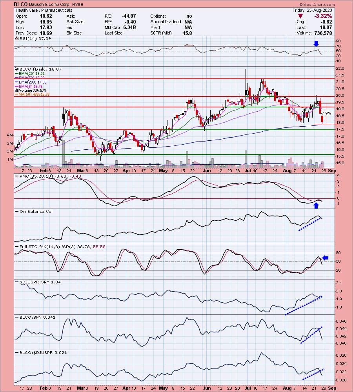This screenshot has height=392, width=353.
Task: Click the '$DJUSPR:SPY 1.94' panel label
Action: click(x=40, y=282)
